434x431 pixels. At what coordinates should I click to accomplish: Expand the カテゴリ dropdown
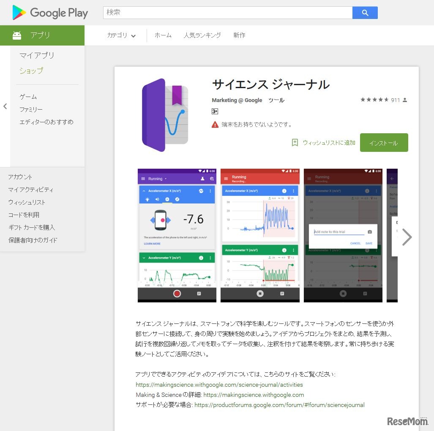[x=121, y=35]
